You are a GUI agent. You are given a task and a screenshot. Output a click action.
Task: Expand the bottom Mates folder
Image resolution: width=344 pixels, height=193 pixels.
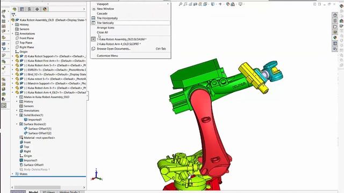12,174
